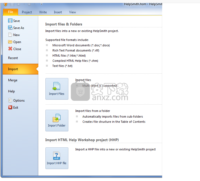Show the Recent projects page

[13, 58]
